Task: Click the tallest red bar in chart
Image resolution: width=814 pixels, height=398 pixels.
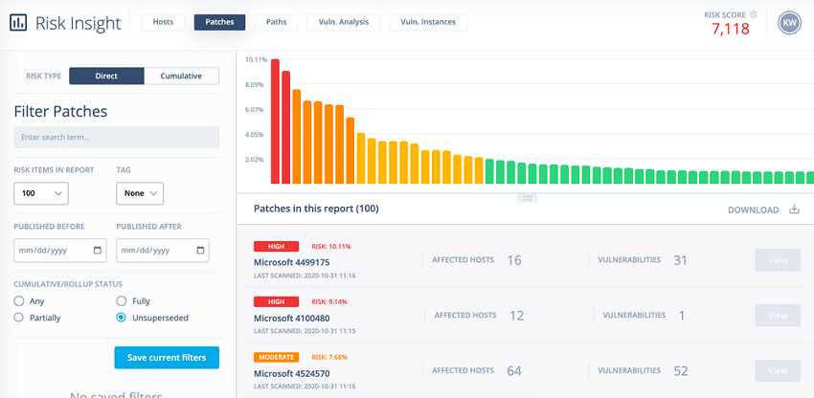Action: [275, 122]
